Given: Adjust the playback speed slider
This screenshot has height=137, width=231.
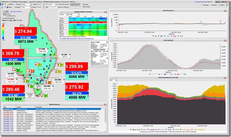Looking at the screenshot, I should (75, 7).
